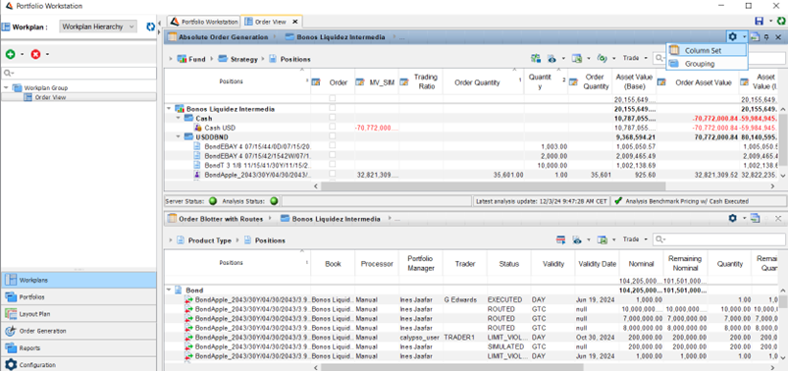Click gear settings icon in Order Blotter header
This screenshot has width=788, height=371.
coord(733,218)
